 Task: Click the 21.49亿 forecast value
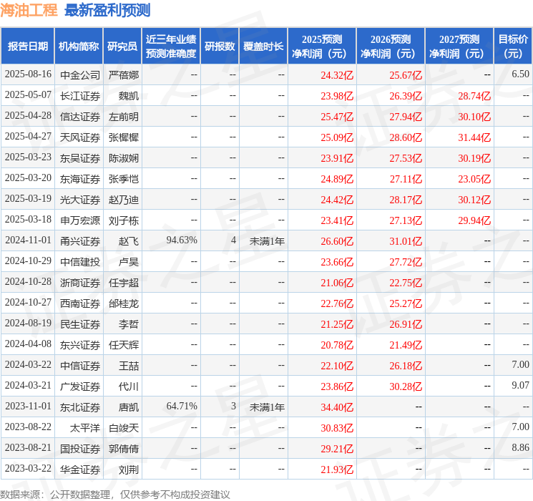click(x=406, y=345)
